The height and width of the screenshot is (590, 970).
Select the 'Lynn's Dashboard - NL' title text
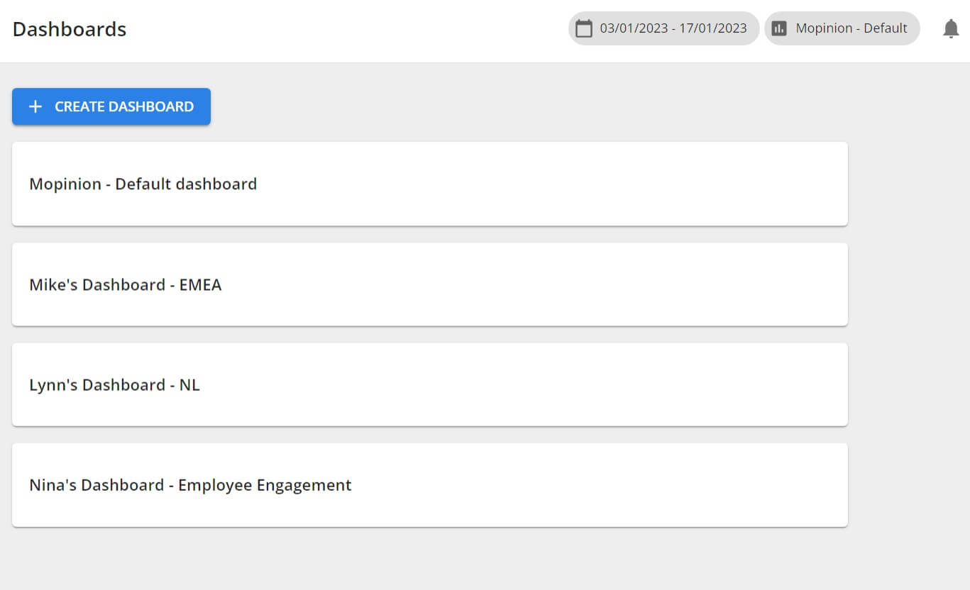pos(114,384)
